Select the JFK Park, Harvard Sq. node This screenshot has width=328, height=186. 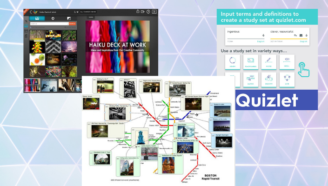coord(106,130)
